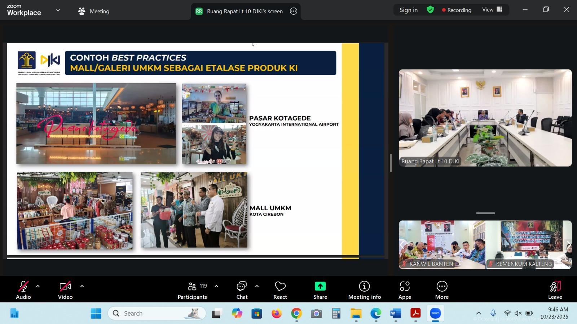Start camera with the Video button
The image size is (577, 324).
[x=65, y=290]
